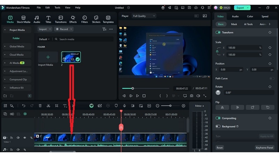Add text with the T tool
279x157 pixels.
[65, 106]
